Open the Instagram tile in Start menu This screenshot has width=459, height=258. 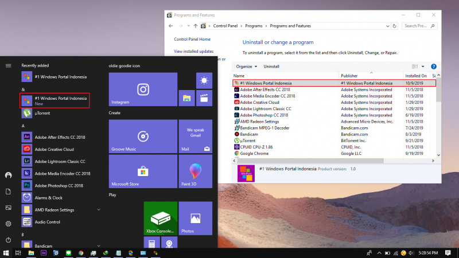[x=143, y=89]
